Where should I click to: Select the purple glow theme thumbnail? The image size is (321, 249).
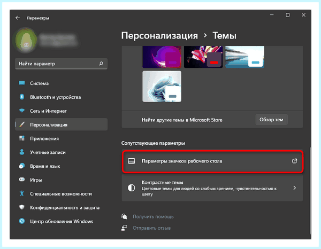coord(162,57)
